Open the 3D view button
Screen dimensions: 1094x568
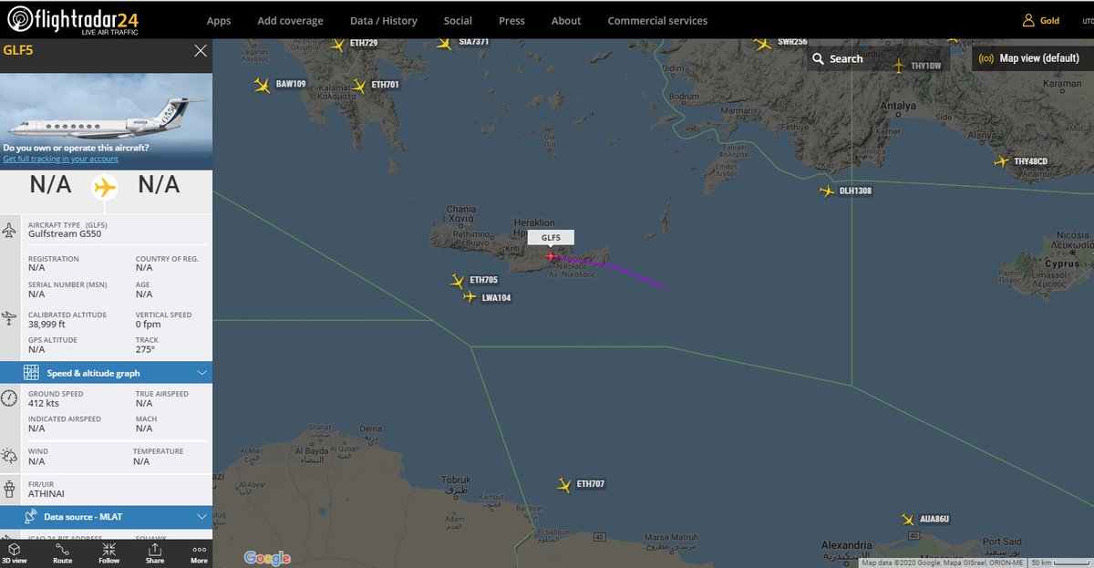click(x=15, y=553)
